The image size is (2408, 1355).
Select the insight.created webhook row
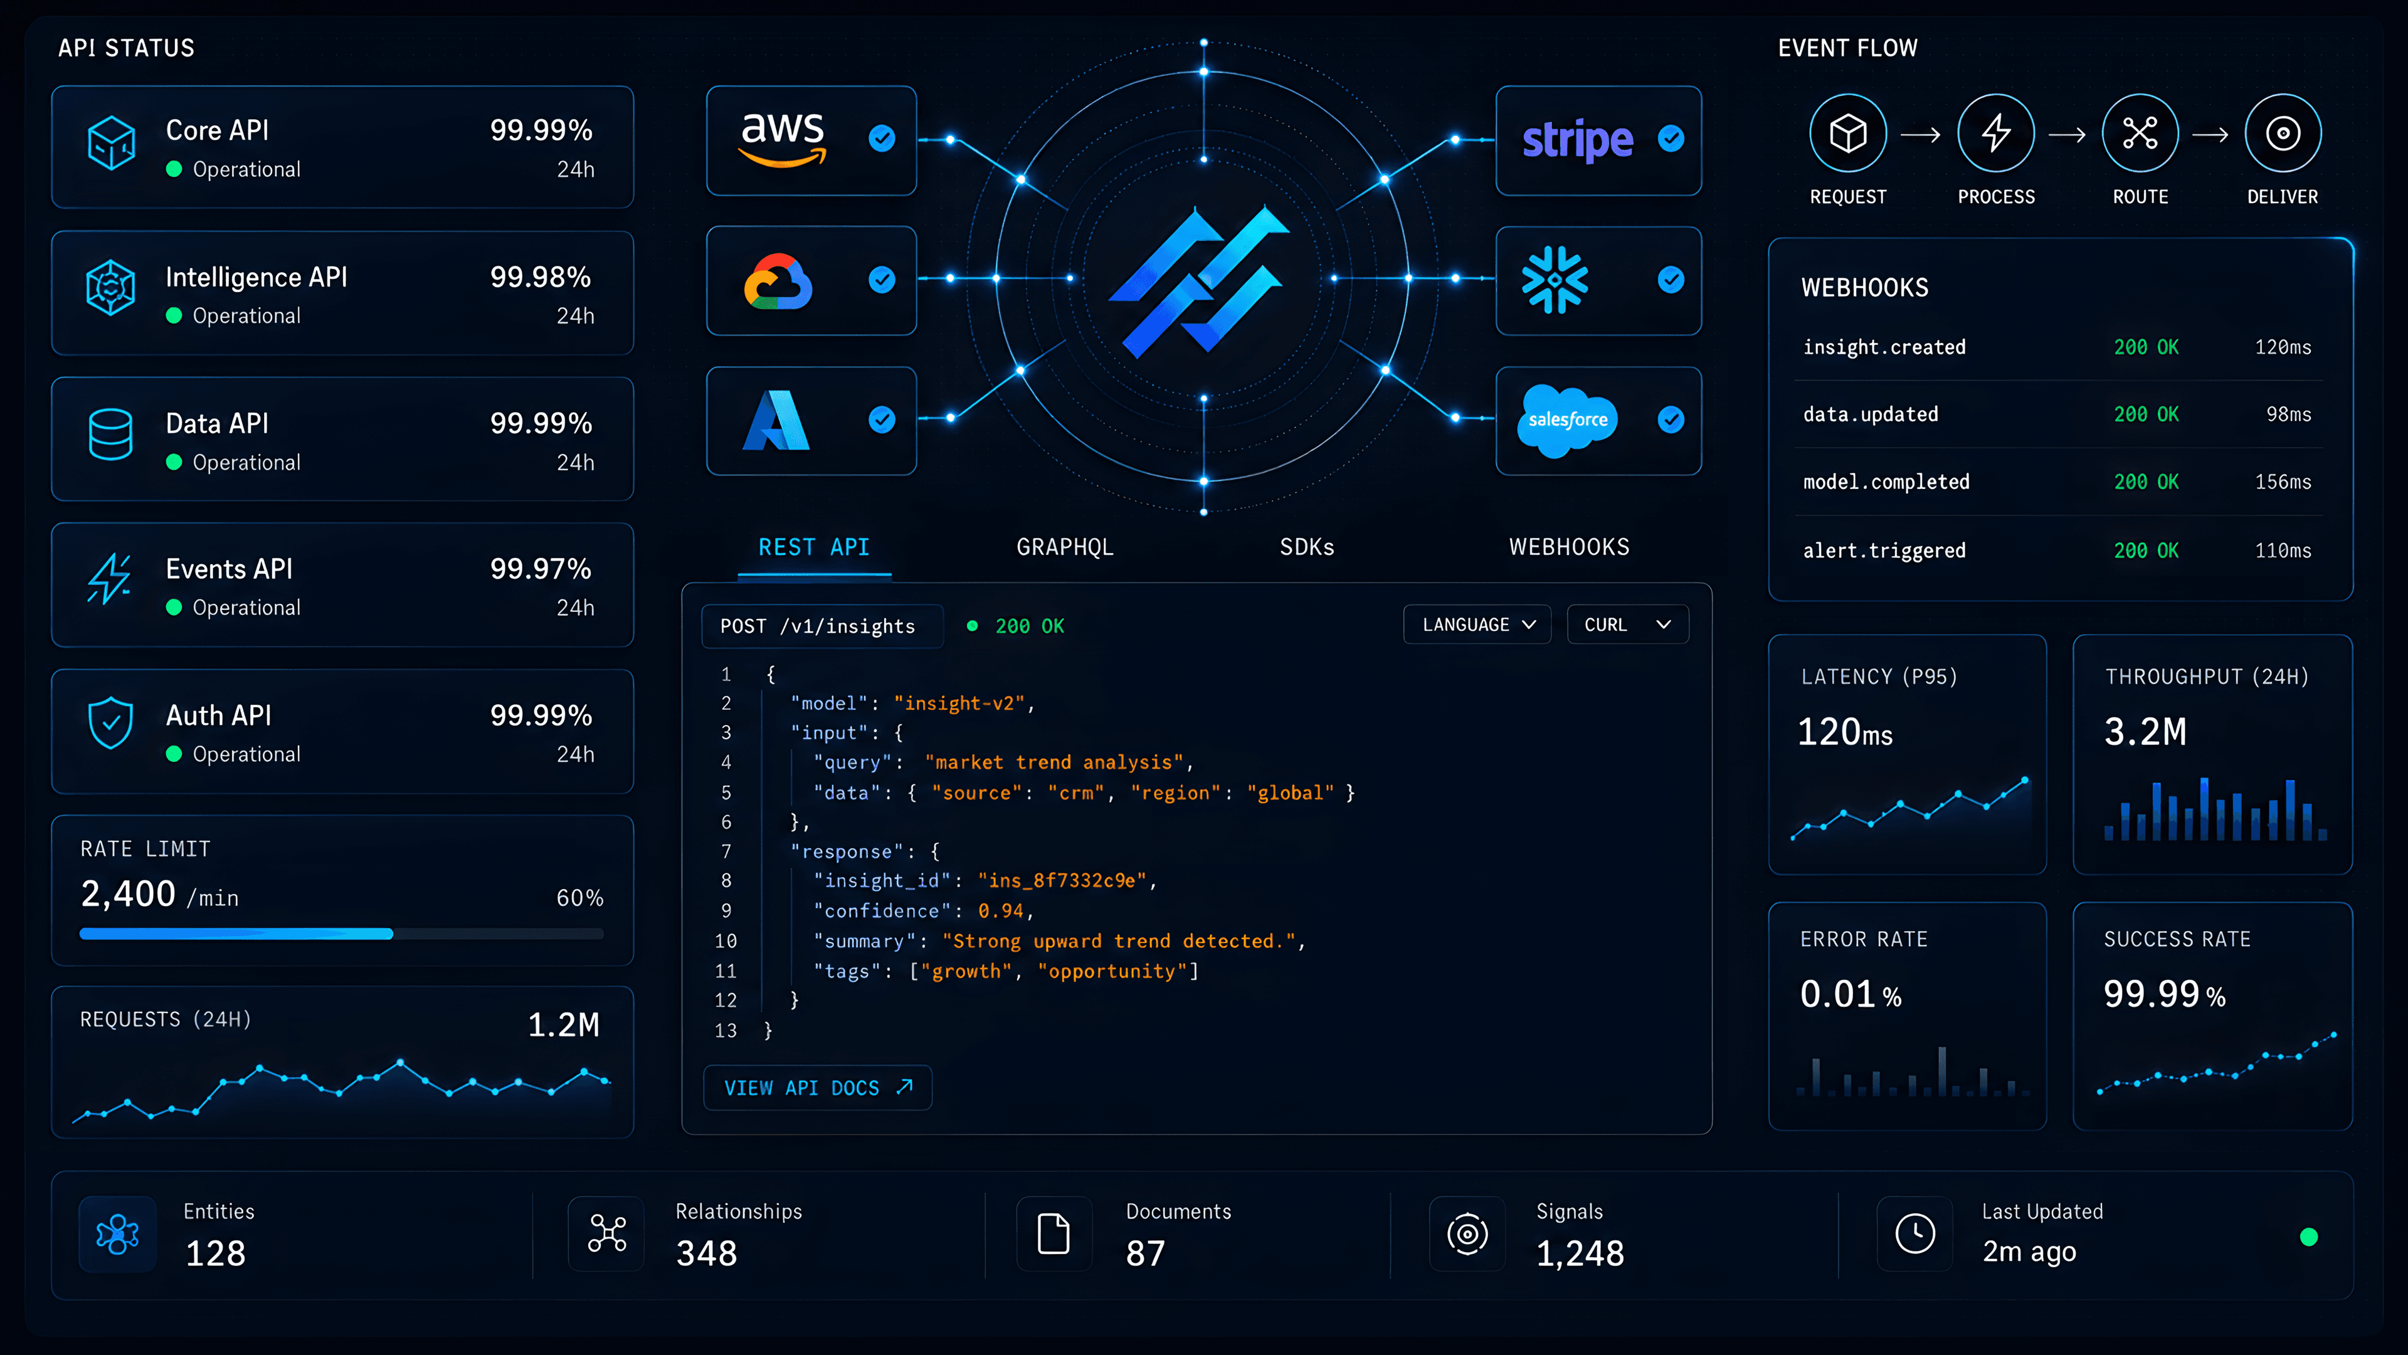(2058, 347)
